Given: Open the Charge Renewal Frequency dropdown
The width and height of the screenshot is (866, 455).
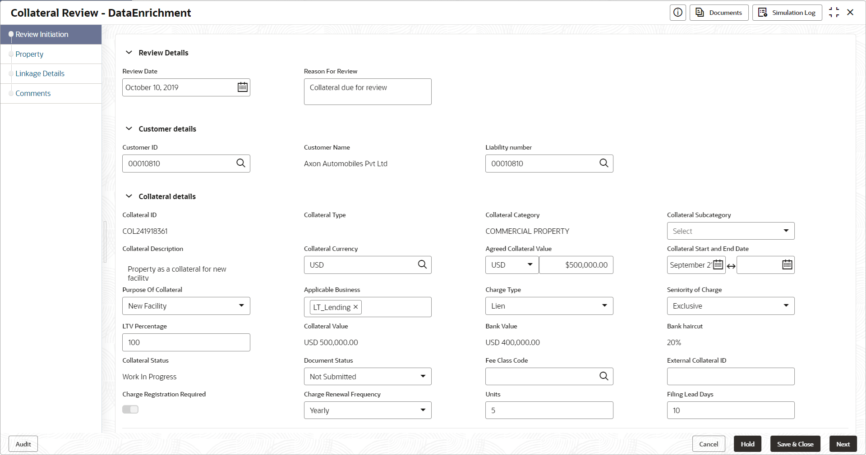Looking at the screenshot, I should [368, 410].
